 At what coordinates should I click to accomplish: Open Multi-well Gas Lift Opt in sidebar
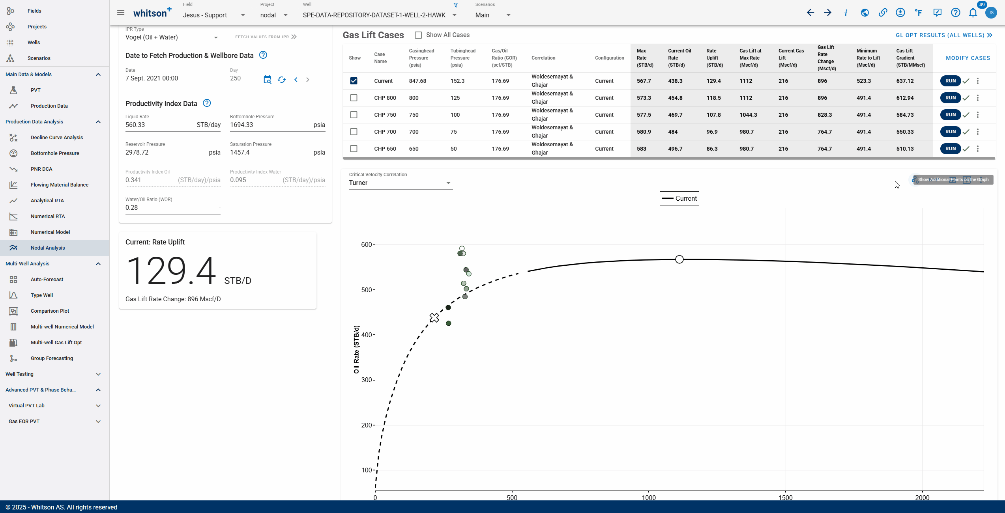point(54,343)
